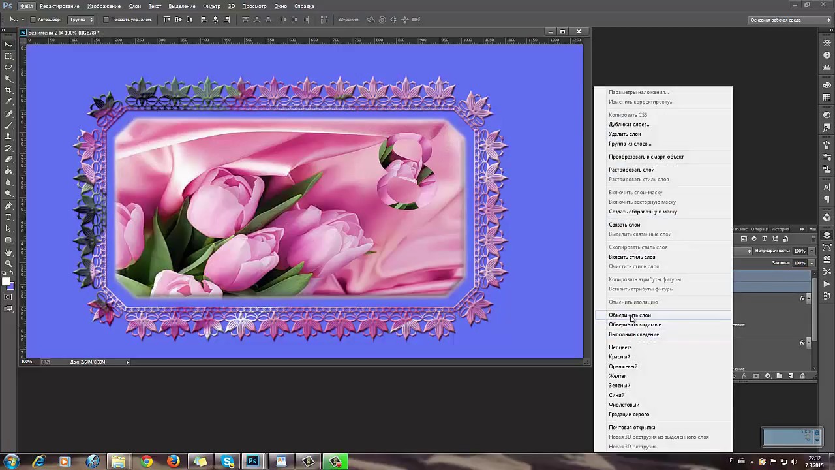The width and height of the screenshot is (835, 470).
Task: Collapse effects of upper fx layer
Action: pos(809,298)
